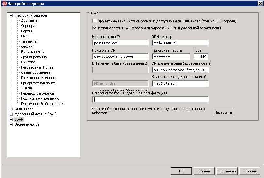Uncheck use LDAP server for address book

pyautogui.click(x=94, y=28)
